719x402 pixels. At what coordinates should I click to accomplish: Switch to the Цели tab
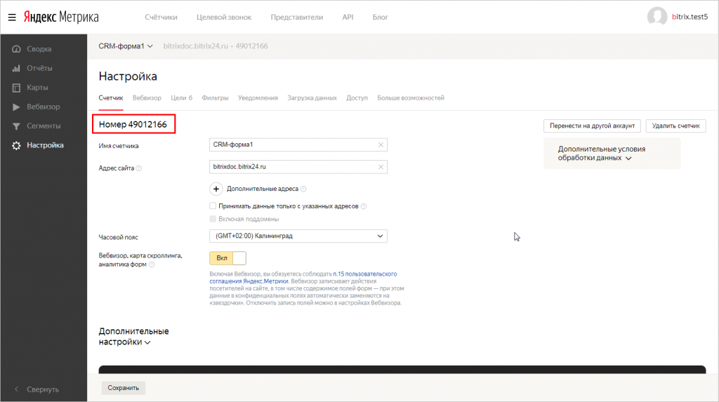click(x=182, y=98)
